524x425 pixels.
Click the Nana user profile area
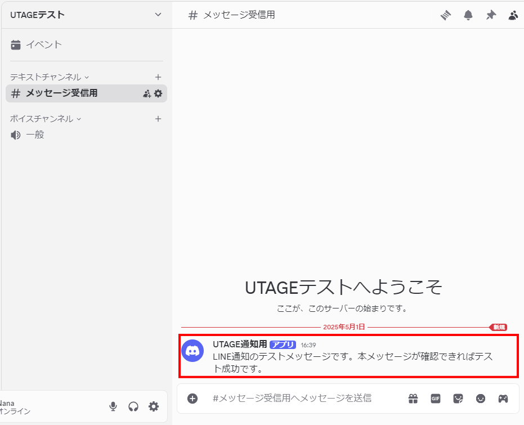(x=15, y=407)
